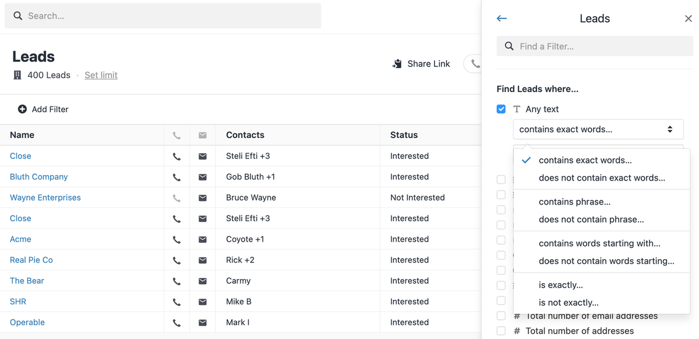
Task: Sort by the Name column header
Action: click(x=22, y=135)
